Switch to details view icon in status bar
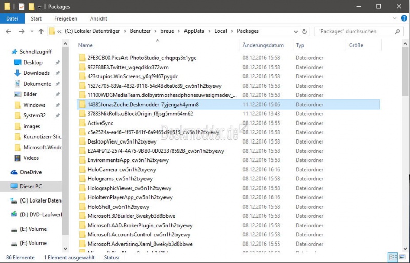 pos(393,257)
